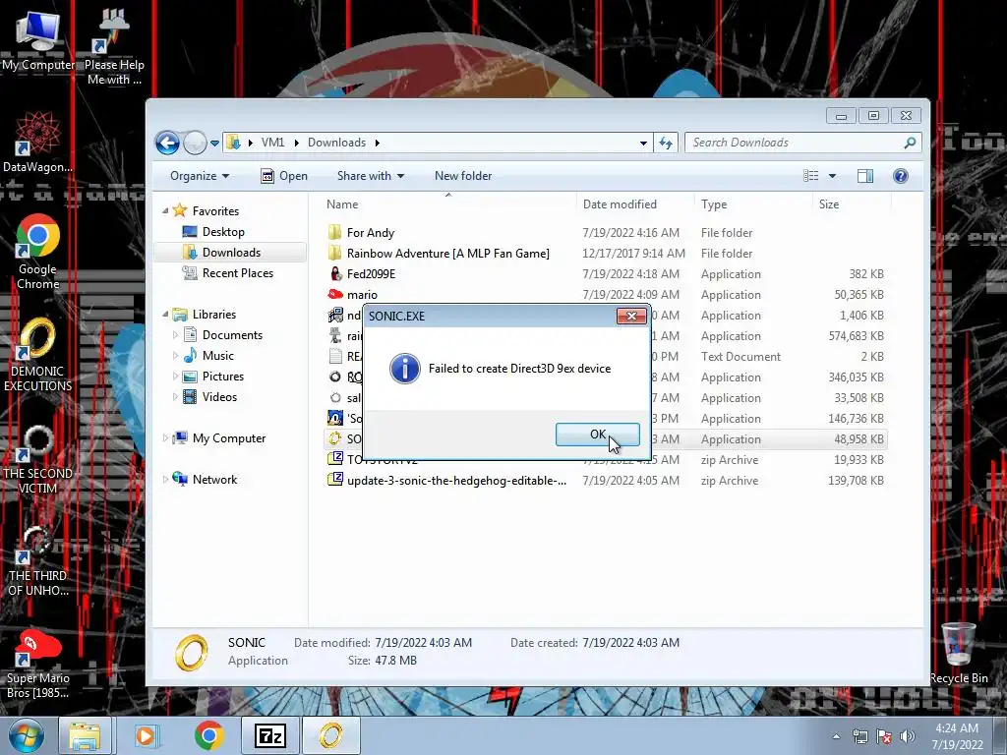
Task: Open recent pages dropdown beside navigation arrows
Action: 214,144
